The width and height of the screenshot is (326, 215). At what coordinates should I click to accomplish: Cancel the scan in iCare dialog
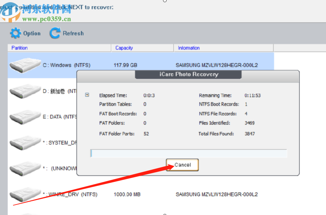pyautogui.click(x=182, y=165)
